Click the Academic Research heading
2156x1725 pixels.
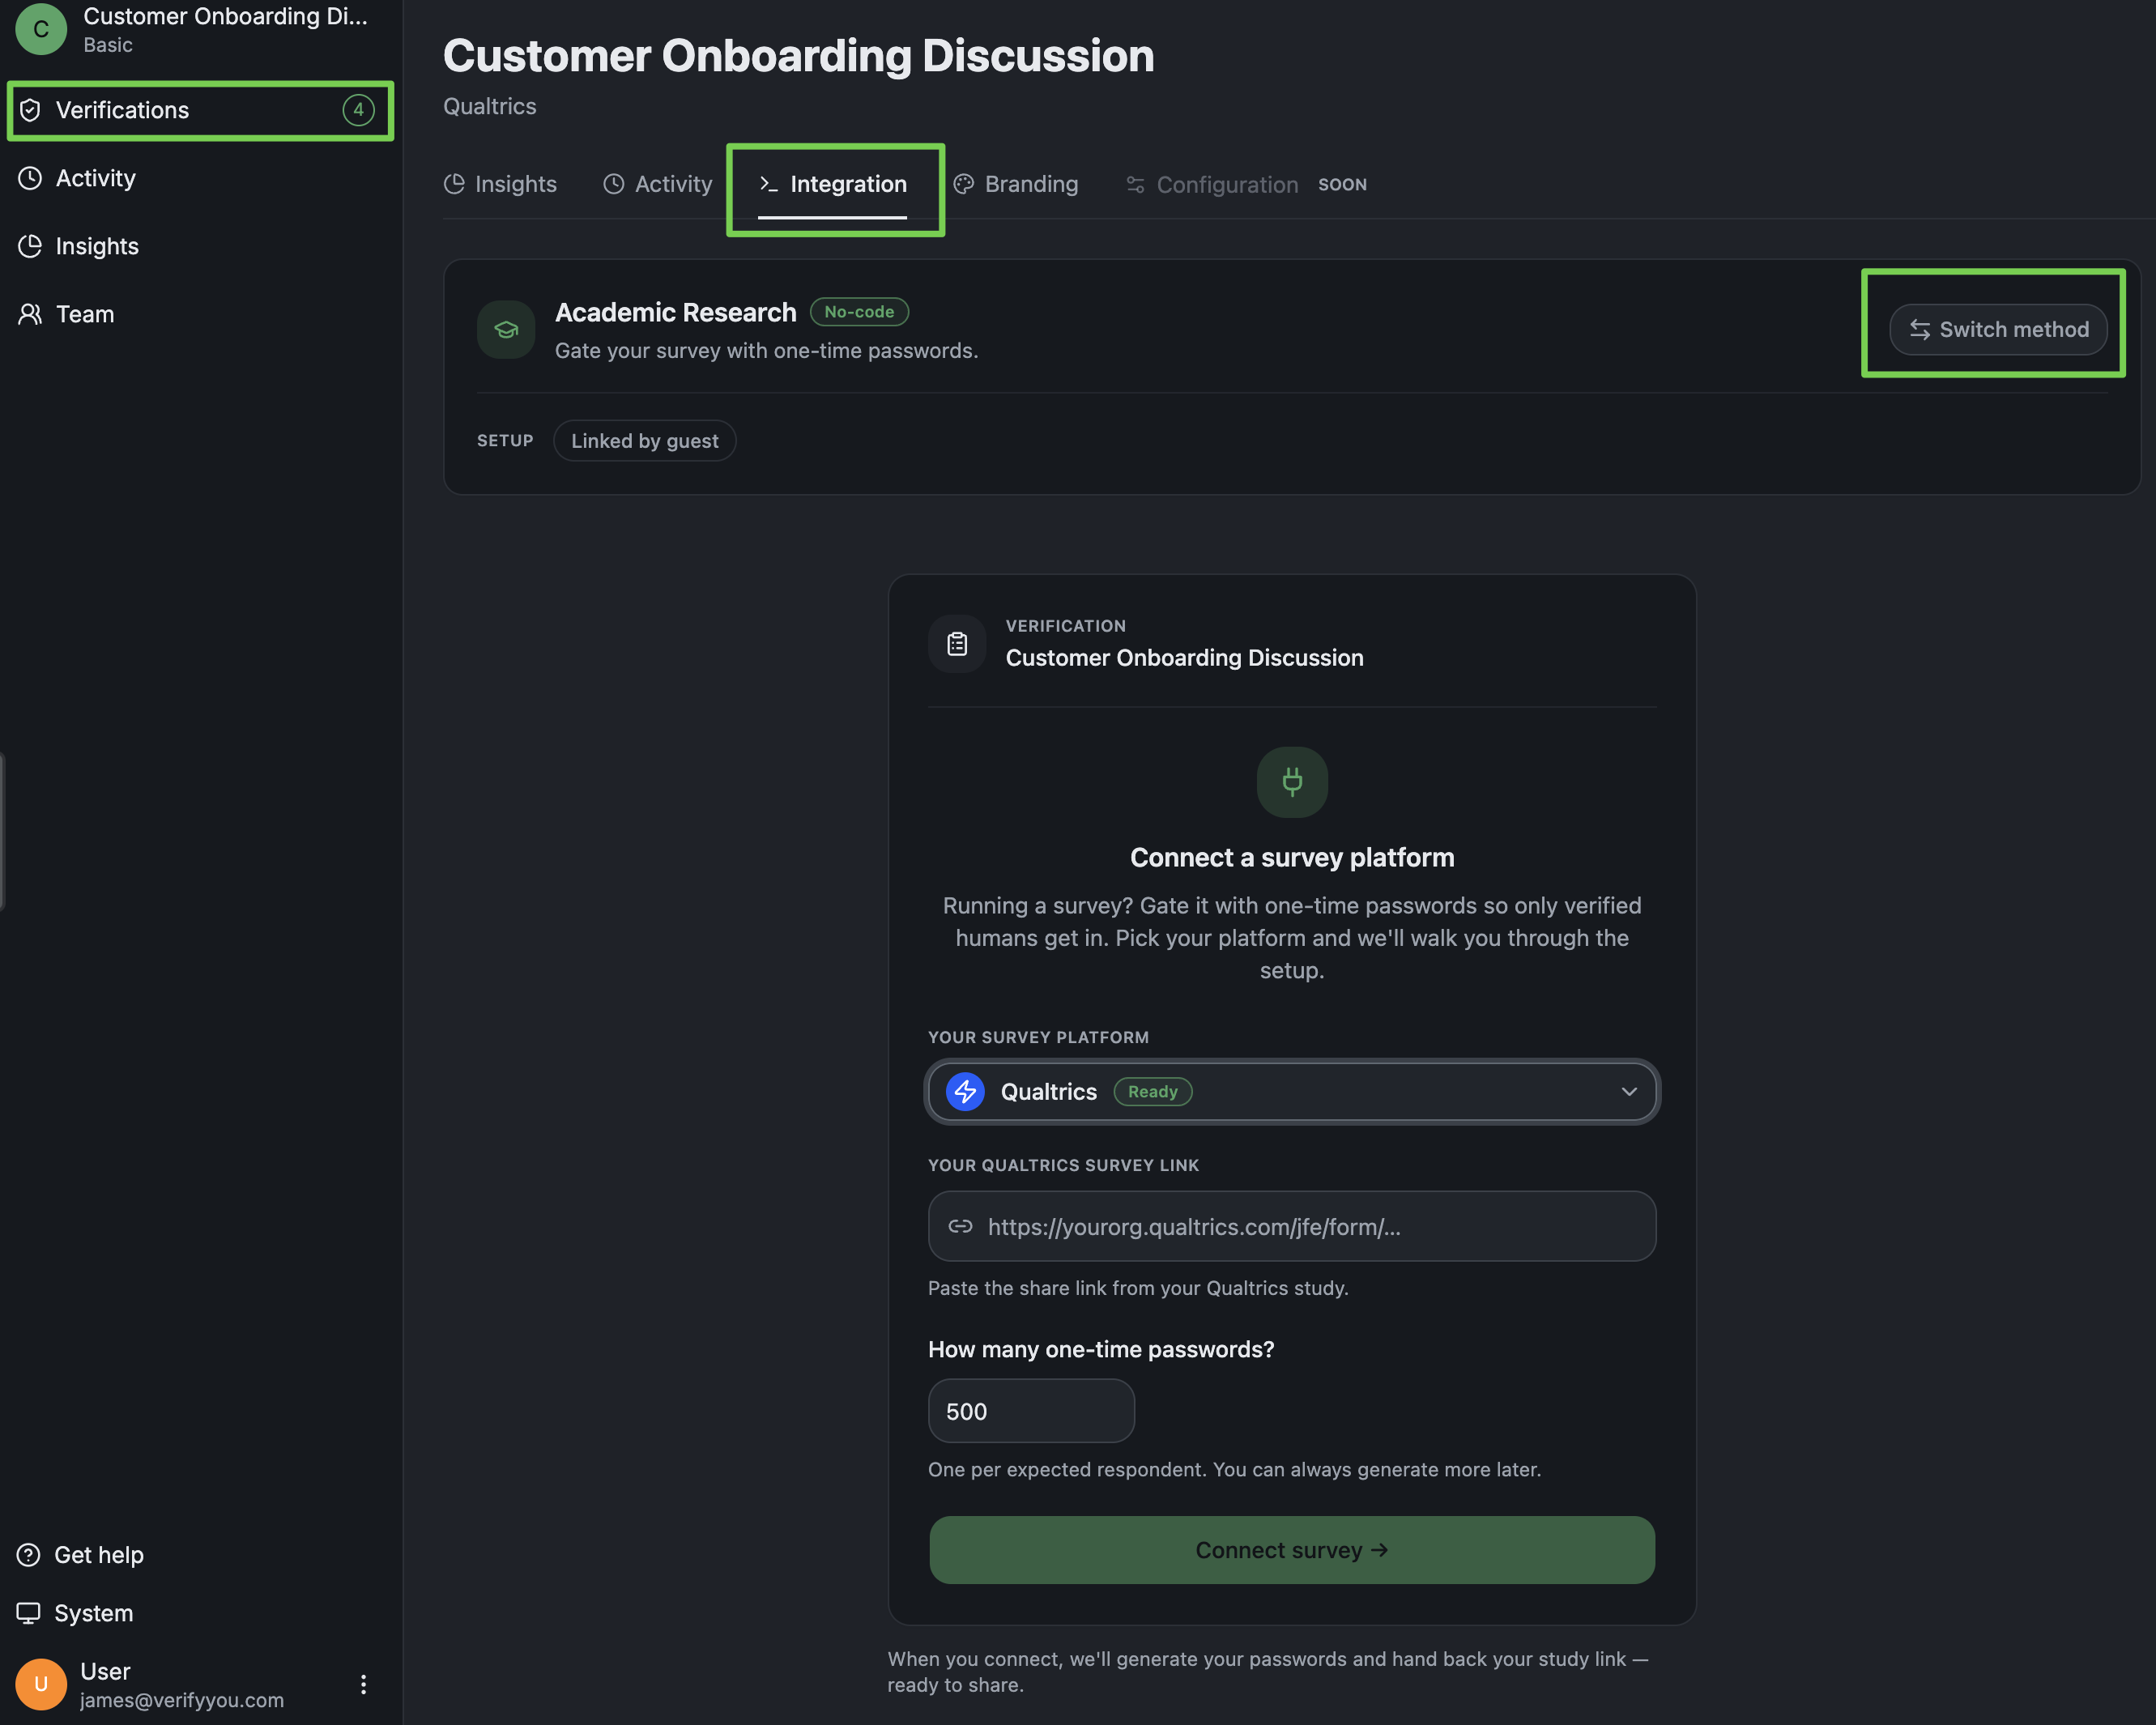click(x=675, y=313)
